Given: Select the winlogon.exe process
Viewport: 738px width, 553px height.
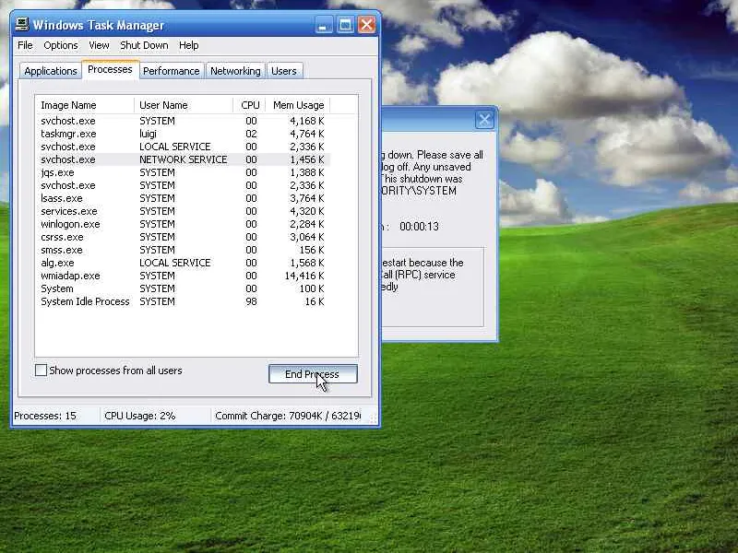Looking at the screenshot, I should tap(183, 224).
